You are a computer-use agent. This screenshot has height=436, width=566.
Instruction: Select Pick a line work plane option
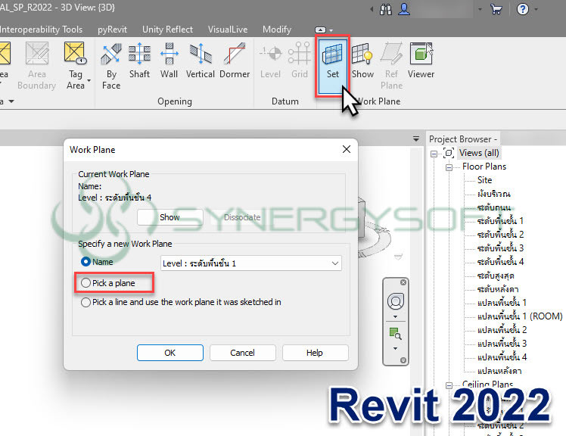86,302
